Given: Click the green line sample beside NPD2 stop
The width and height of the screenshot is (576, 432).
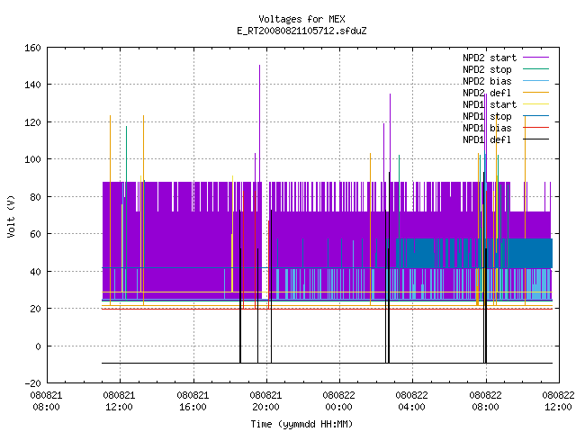Looking at the screenshot, I should pos(536,69).
